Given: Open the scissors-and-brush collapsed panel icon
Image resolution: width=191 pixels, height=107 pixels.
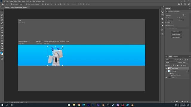Looking at the screenshot, I should [x=162, y=30].
